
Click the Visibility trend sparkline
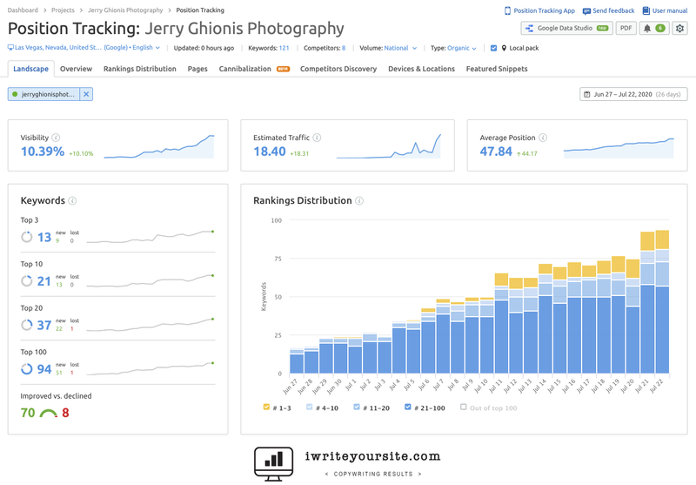pyautogui.click(x=159, y=146)
